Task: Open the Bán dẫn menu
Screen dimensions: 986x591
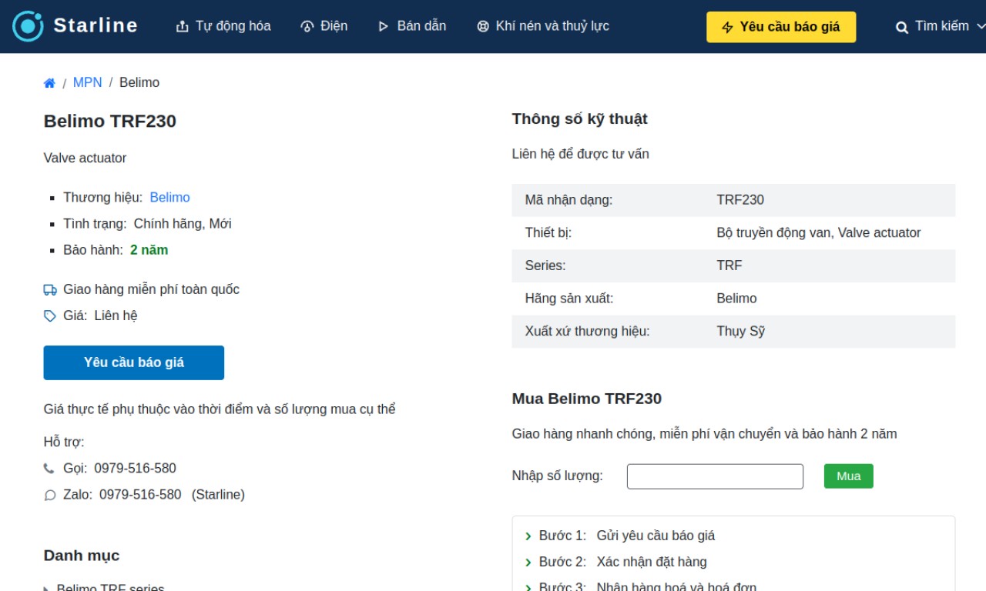Action: [412, 26]
